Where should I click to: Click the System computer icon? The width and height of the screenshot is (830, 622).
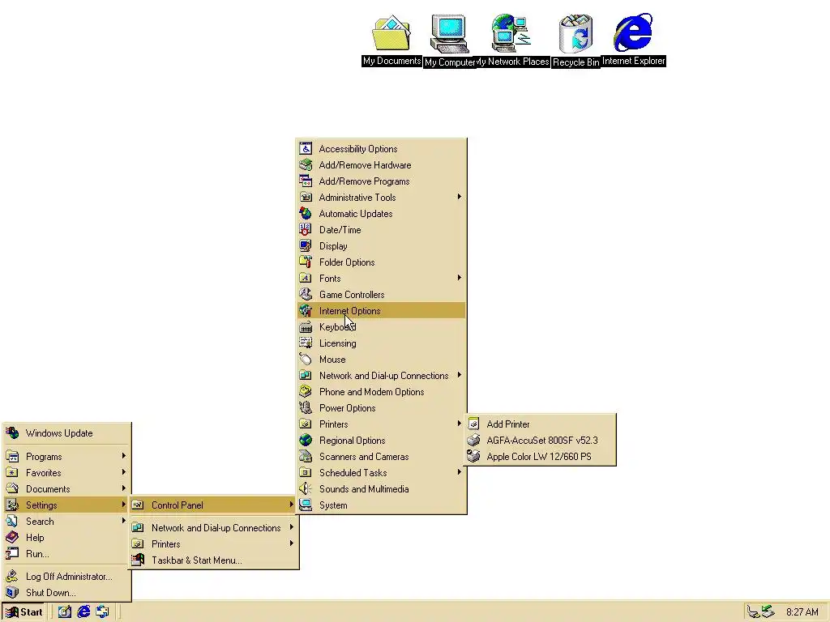click(306, 505)
